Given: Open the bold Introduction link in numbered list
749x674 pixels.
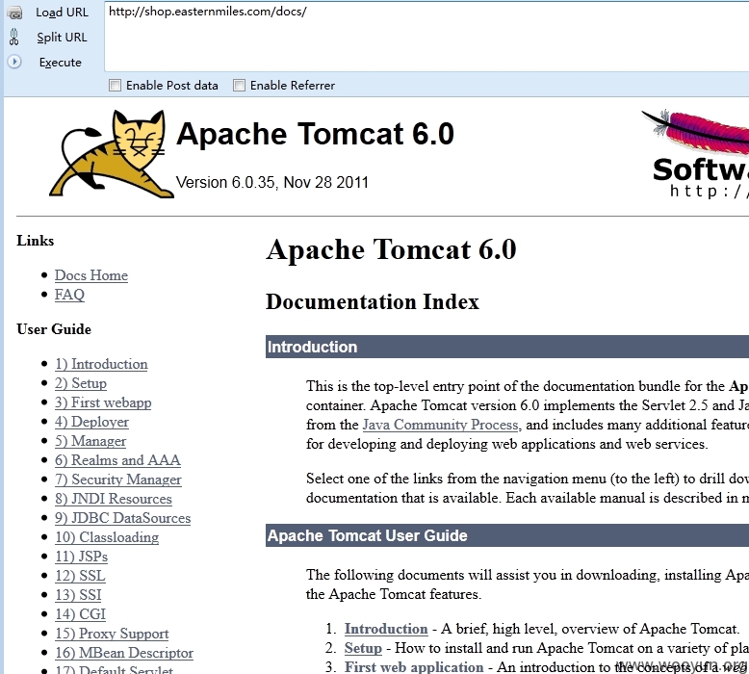Looking at the screenshot, I should (x=386, y=629).
